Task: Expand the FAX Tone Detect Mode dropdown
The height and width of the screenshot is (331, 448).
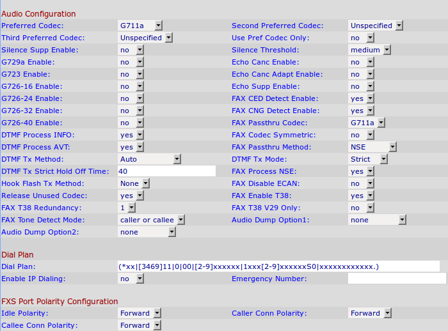Action: [x=152, y=220]
